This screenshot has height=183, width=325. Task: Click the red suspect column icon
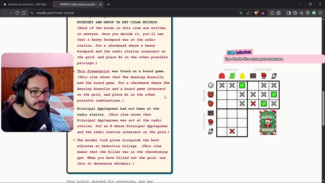222,76
